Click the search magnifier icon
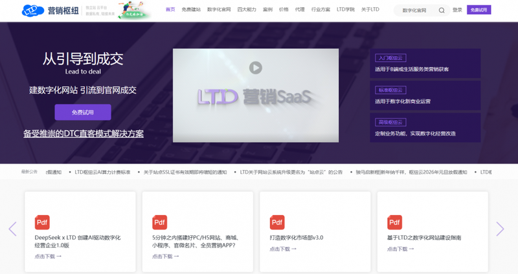 tap(442, 10)
